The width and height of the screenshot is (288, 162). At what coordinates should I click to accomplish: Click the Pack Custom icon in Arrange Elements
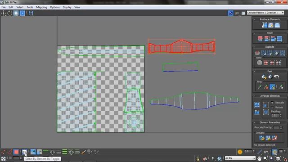point(257,105)
